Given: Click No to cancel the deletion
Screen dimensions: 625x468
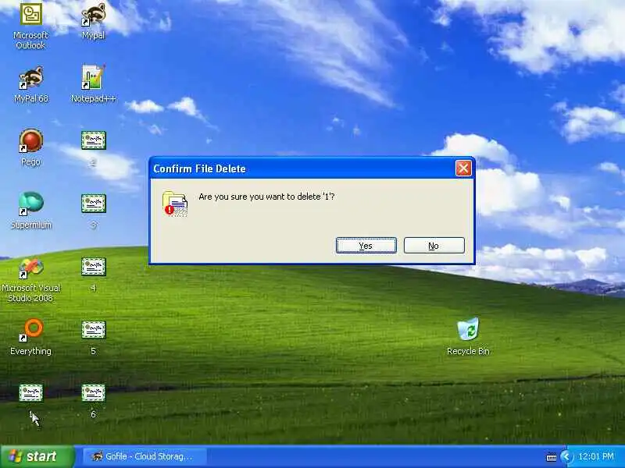Looking at the screenshot, I should coord(434,246).
